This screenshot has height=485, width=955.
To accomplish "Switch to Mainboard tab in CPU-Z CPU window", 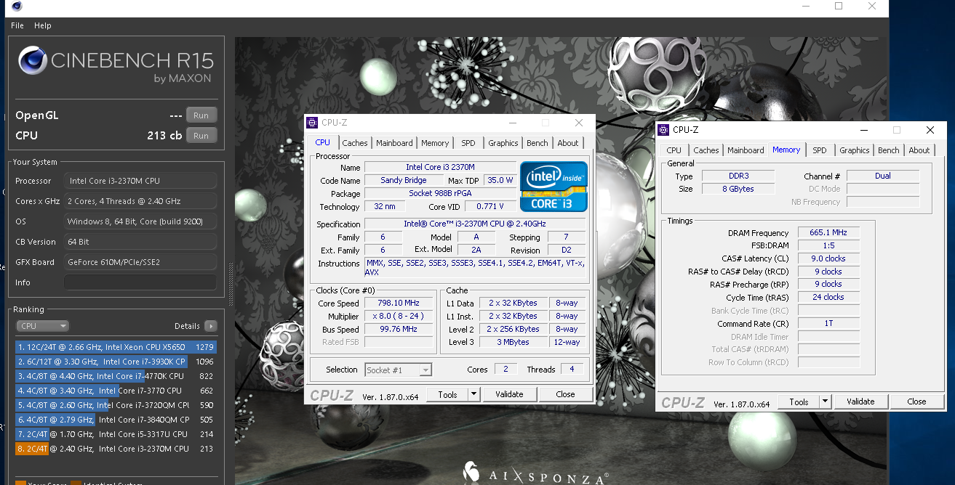I will tap(395, 143).
